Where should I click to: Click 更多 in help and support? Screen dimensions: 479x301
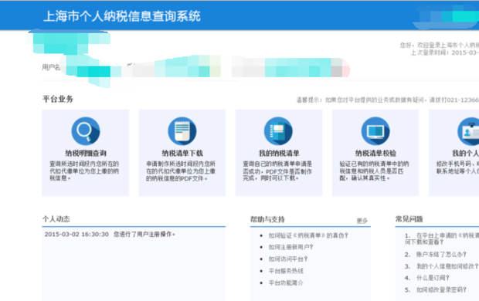pos(362,221)
